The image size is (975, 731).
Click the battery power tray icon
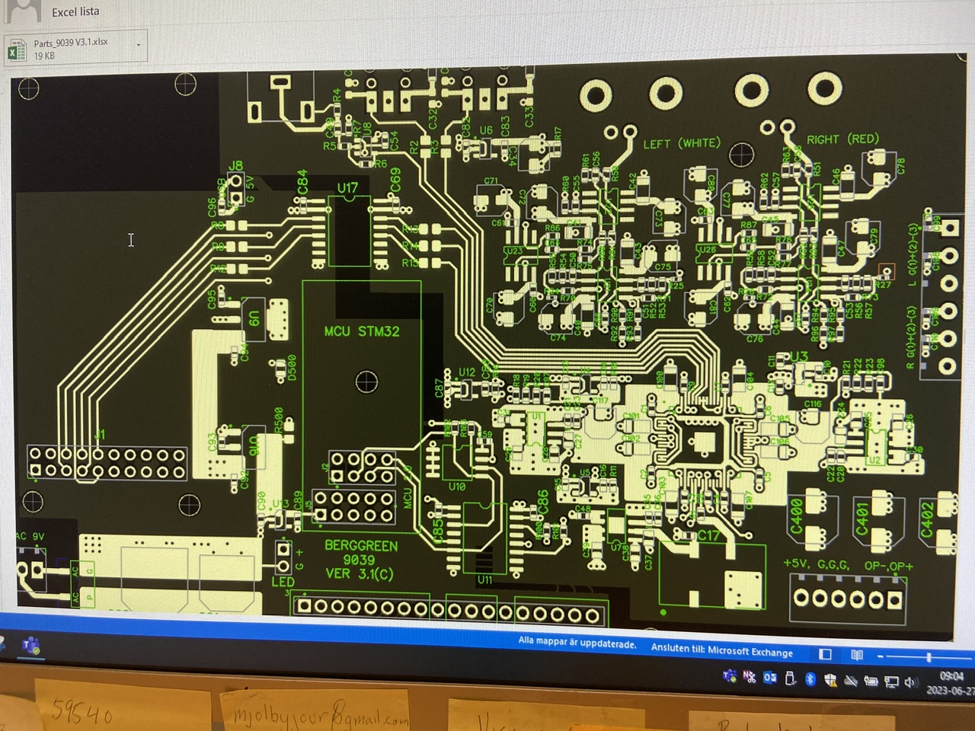(x=871, y=681)
